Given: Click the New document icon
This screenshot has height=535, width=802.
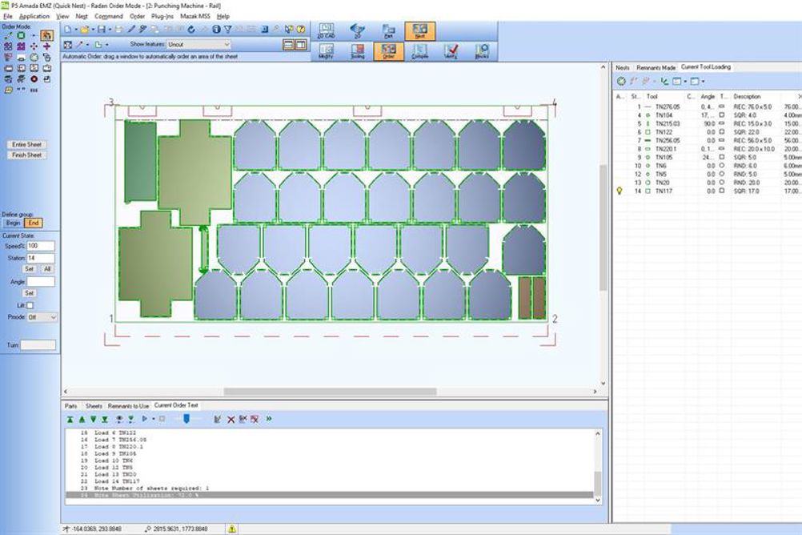Looking at the screenshot, I should point(68,30).
